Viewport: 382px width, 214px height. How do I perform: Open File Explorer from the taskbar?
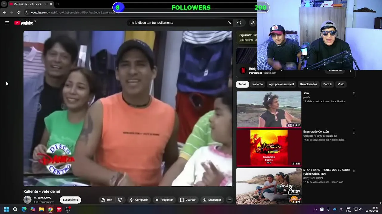(41, 209)
